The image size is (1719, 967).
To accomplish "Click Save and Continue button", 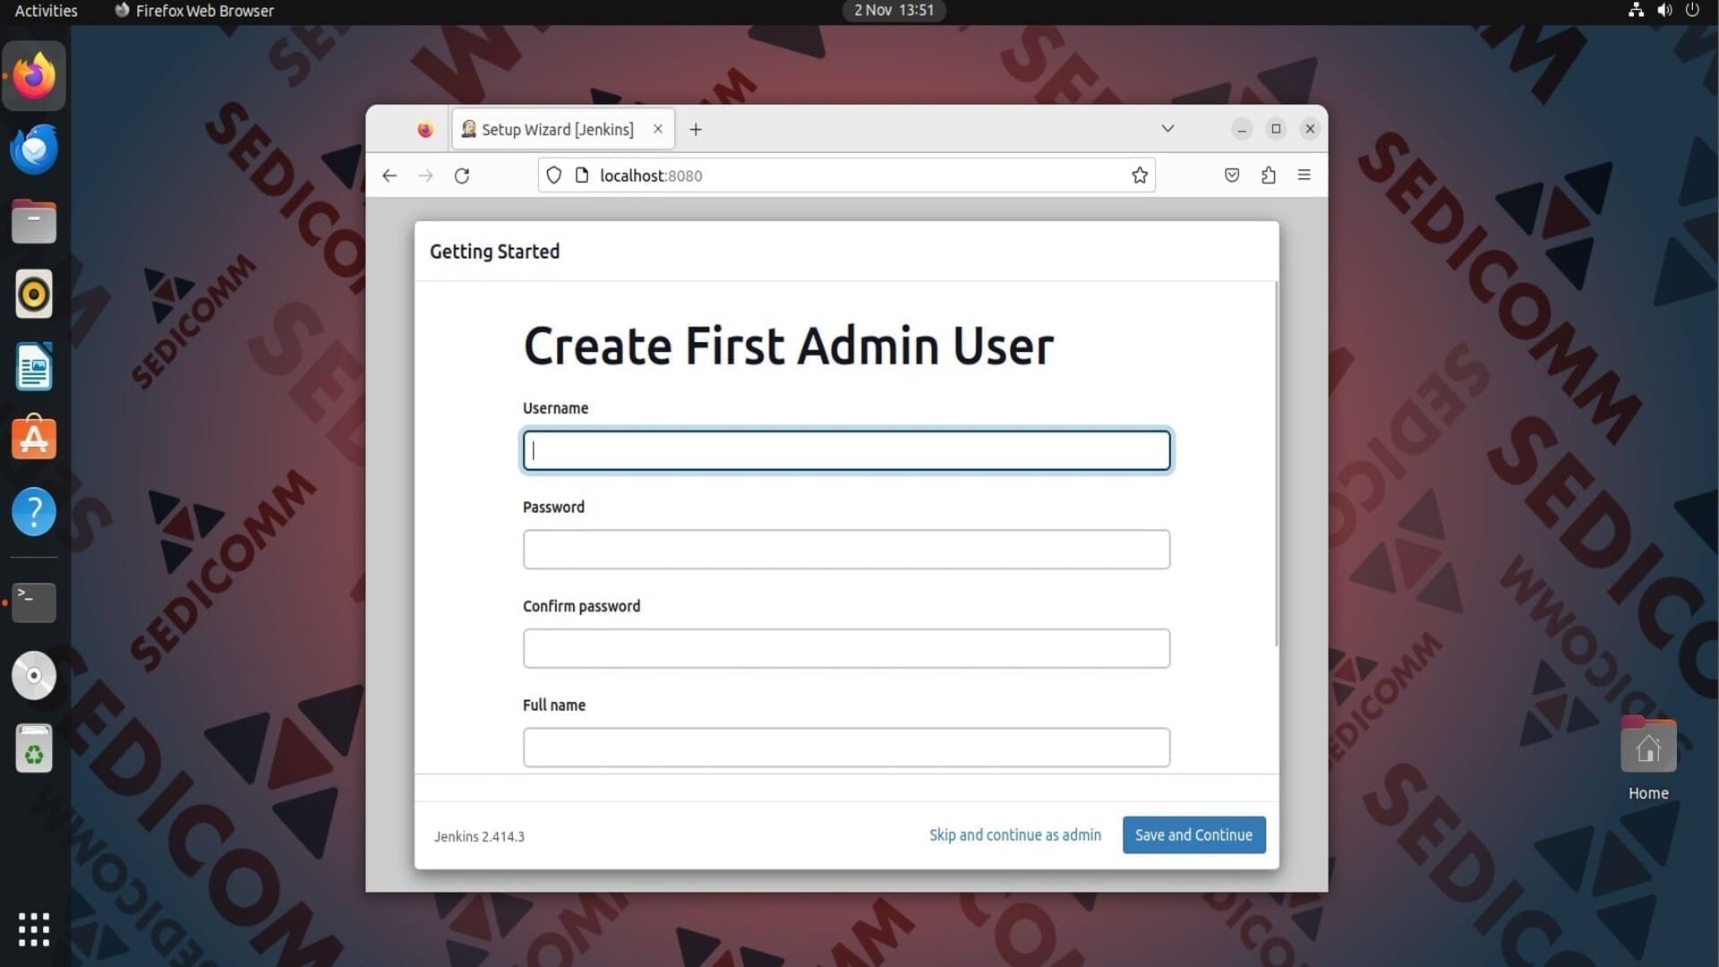I will (1193, 834).
